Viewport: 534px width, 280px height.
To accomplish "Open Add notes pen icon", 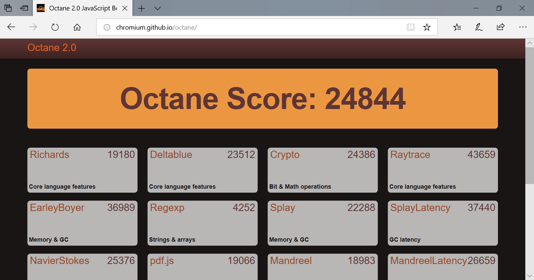I will click(x=479, y=27).
